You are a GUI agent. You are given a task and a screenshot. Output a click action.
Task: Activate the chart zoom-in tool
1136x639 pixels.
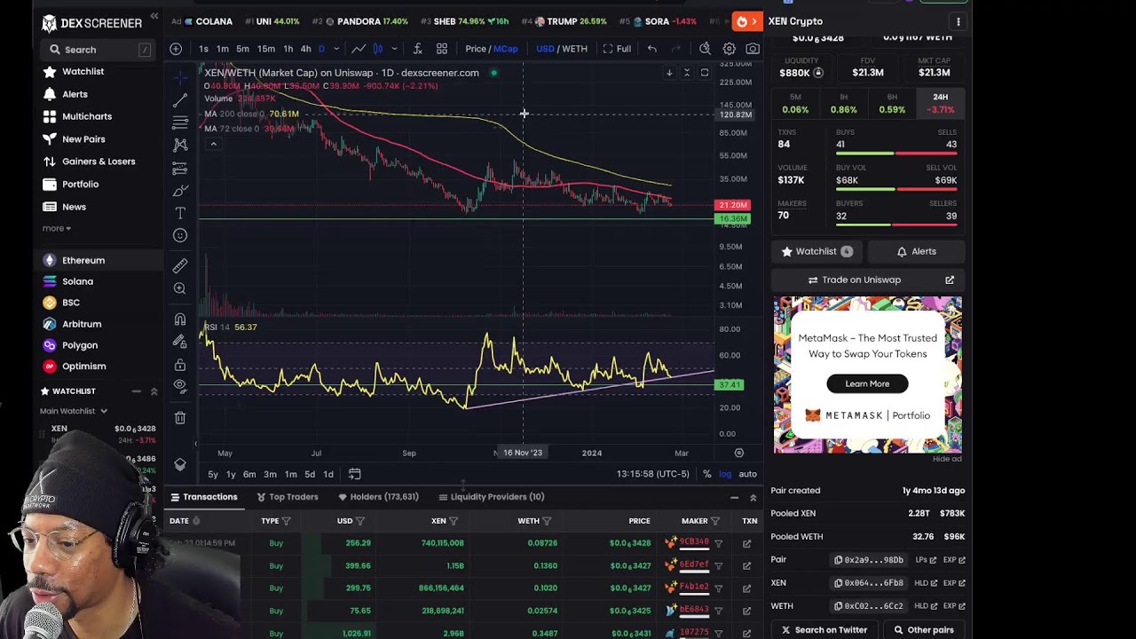pyautogui.click(x=180, y=288)
